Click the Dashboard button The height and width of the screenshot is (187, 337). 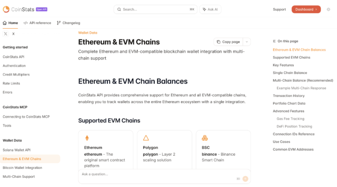coord(306,9)
